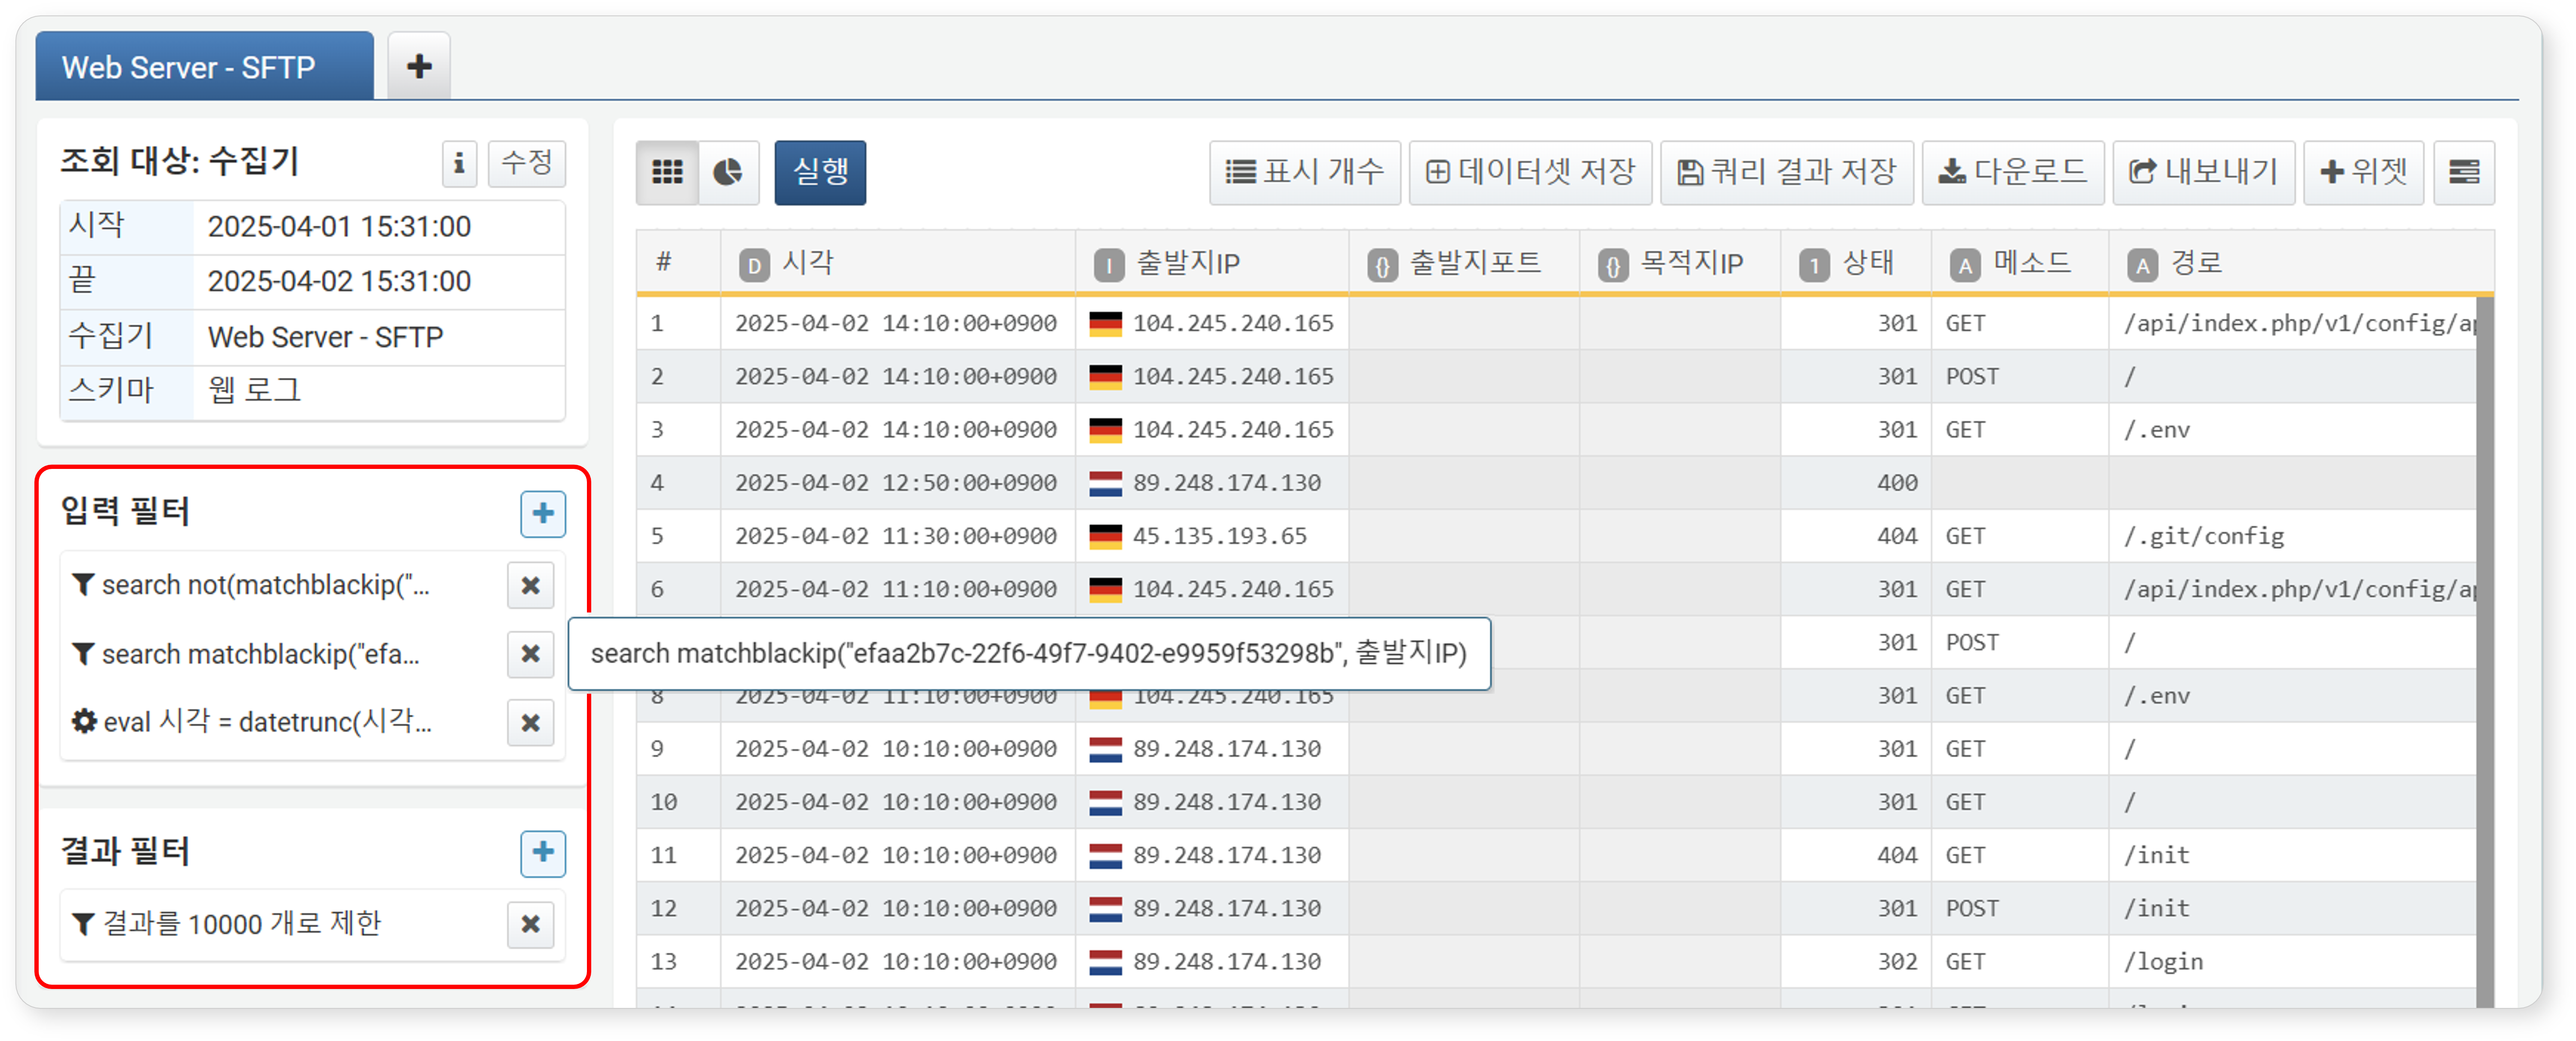The height and width of the screenshot is (1041, 2576).
Task: Select the start time 2025-04-01 15:31:00
Action: point(339,227)
